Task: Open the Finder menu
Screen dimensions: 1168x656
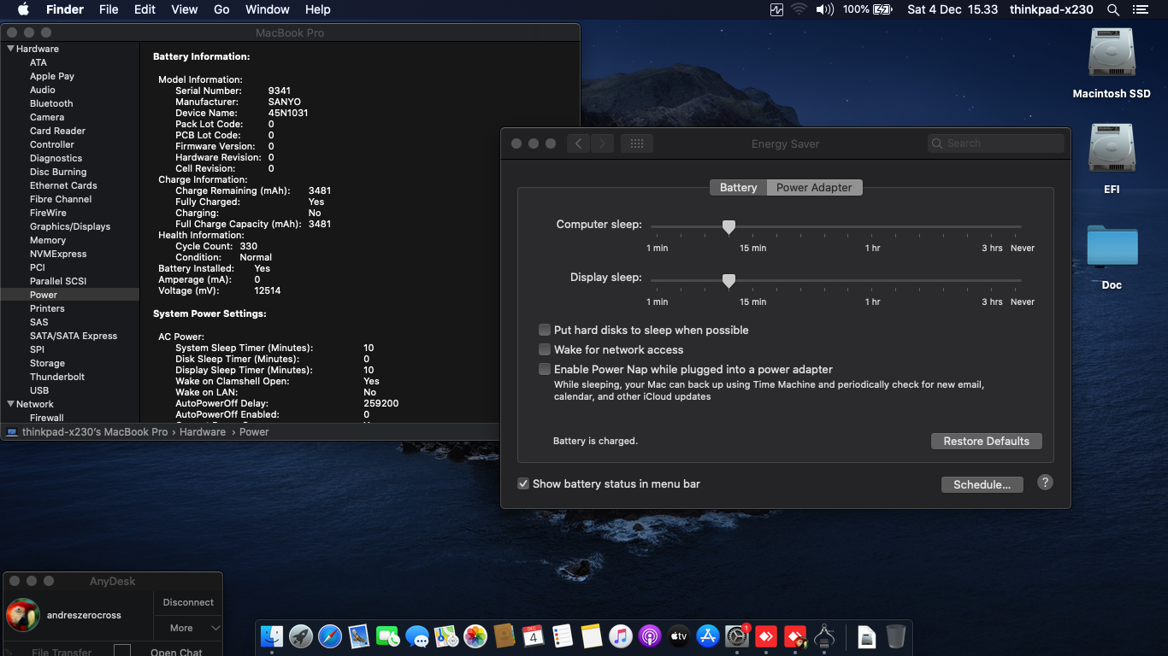Action: [64, 9]
